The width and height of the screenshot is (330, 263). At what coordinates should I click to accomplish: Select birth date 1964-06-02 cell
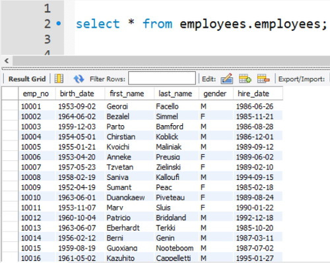(80, 117)
